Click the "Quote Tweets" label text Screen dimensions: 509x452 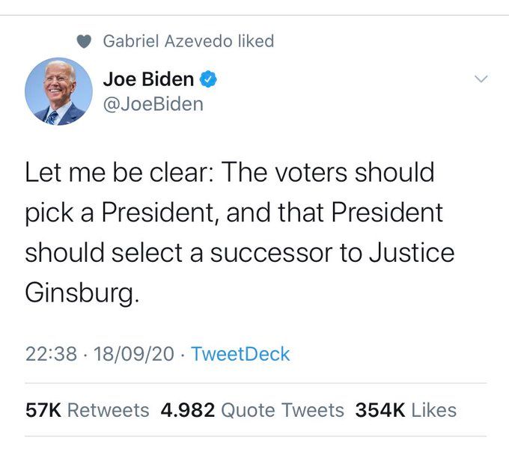click(283, 409)
